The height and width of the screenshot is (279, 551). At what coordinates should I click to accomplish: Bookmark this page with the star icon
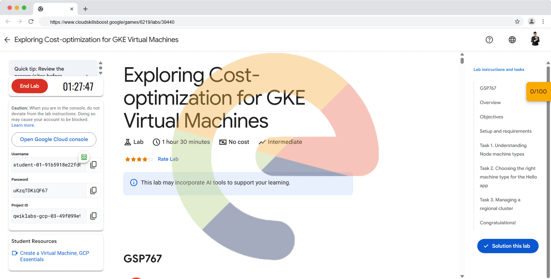[517, 21]
